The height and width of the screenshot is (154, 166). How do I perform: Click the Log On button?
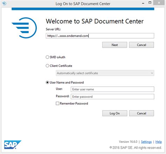[115, 113]
